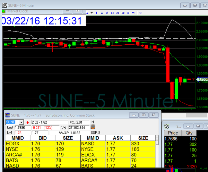The height and width of the screenshot is (172, 208).
Task: Click the 1.7686 price marker on chart axis
Action: [x=202, y=79]
